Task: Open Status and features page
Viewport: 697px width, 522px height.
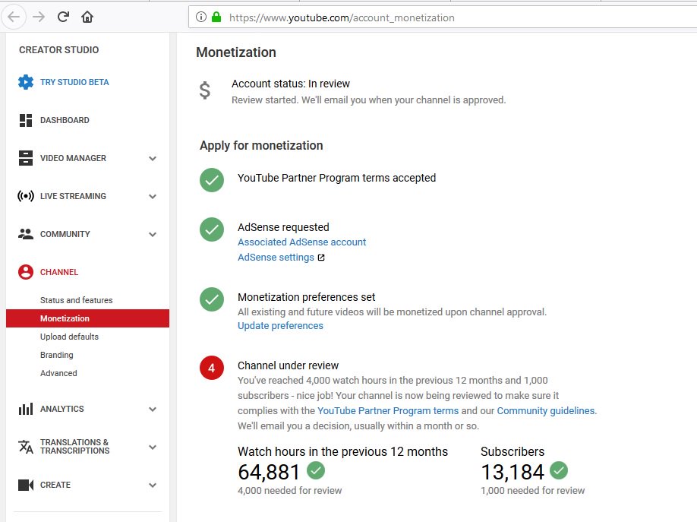Action: point(77,300)
